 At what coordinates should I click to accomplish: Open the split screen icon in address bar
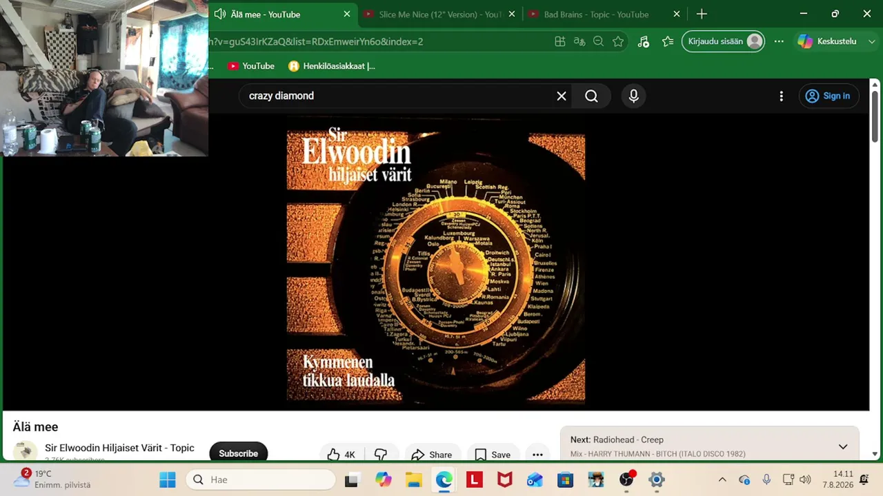(x=560, y=41)
